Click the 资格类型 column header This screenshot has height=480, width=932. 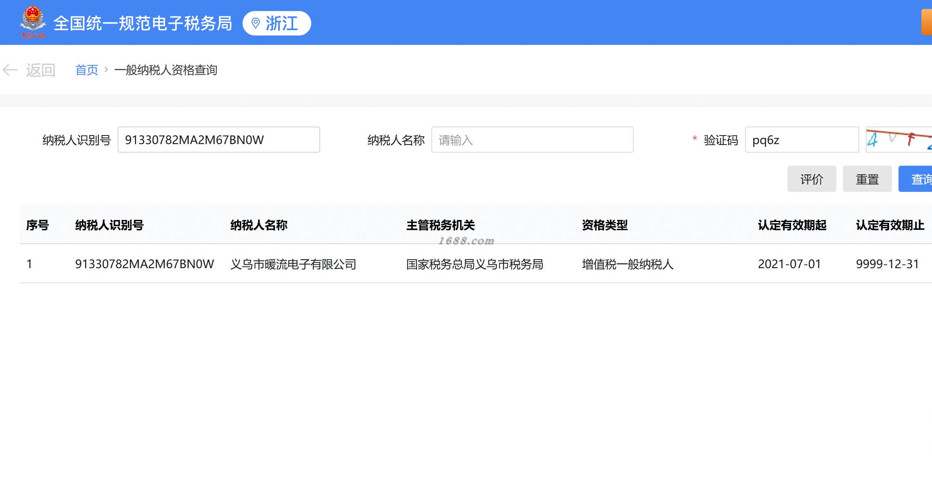point(604,225)
